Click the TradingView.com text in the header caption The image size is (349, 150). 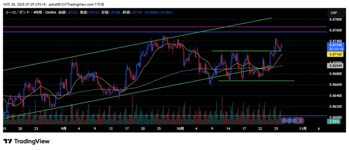pos(82,4)
